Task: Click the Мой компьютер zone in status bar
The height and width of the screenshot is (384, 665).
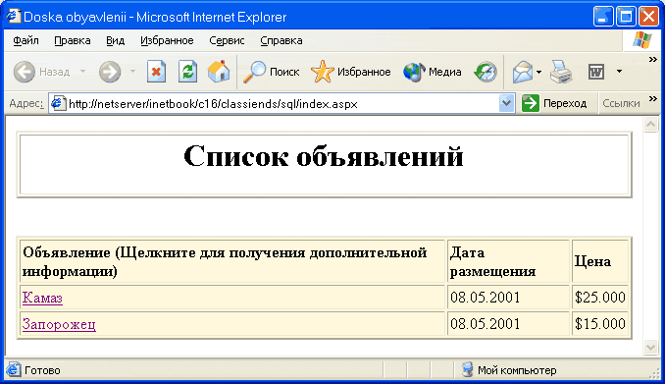Action: 509,370
